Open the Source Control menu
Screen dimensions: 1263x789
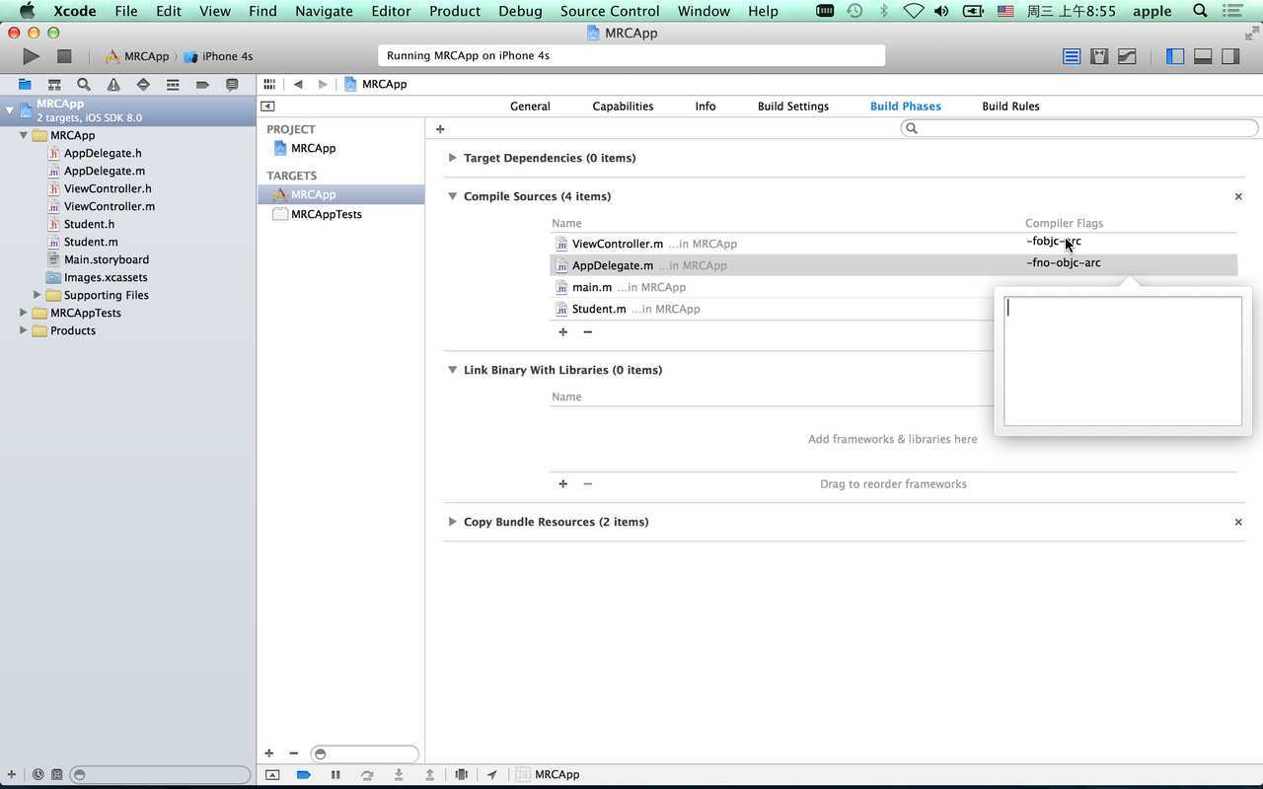click(x=610, y=11)
